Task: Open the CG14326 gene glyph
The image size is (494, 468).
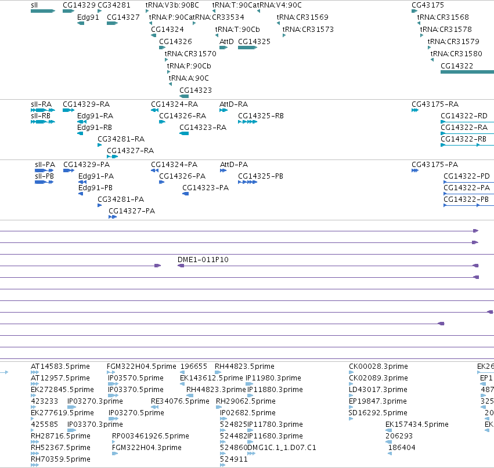Action: (163, 48)
